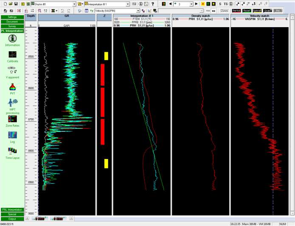Click the second plot tab thumbnail at bottom

pyautogui.click(x=58, y=218)
